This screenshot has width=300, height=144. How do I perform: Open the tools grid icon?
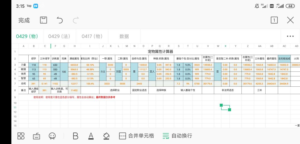[21, 136]
